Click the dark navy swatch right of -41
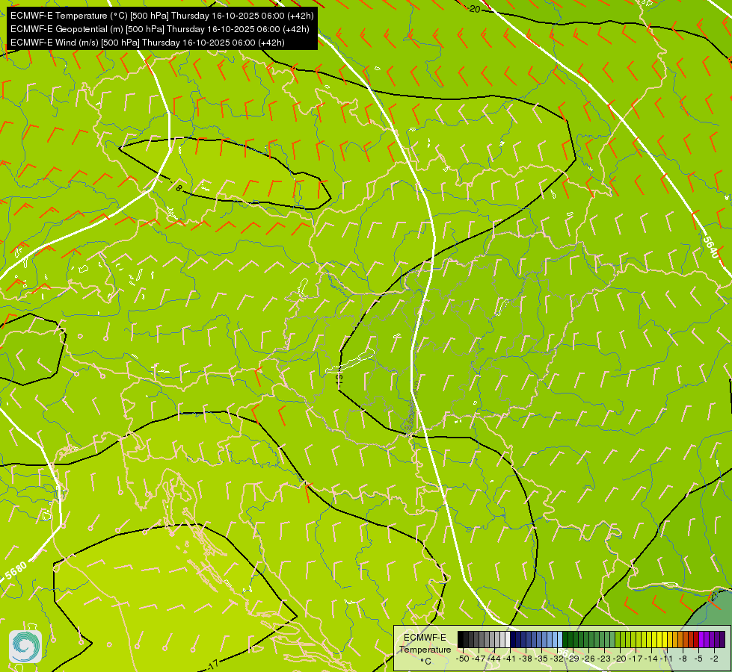 click(x=513, y=639)
